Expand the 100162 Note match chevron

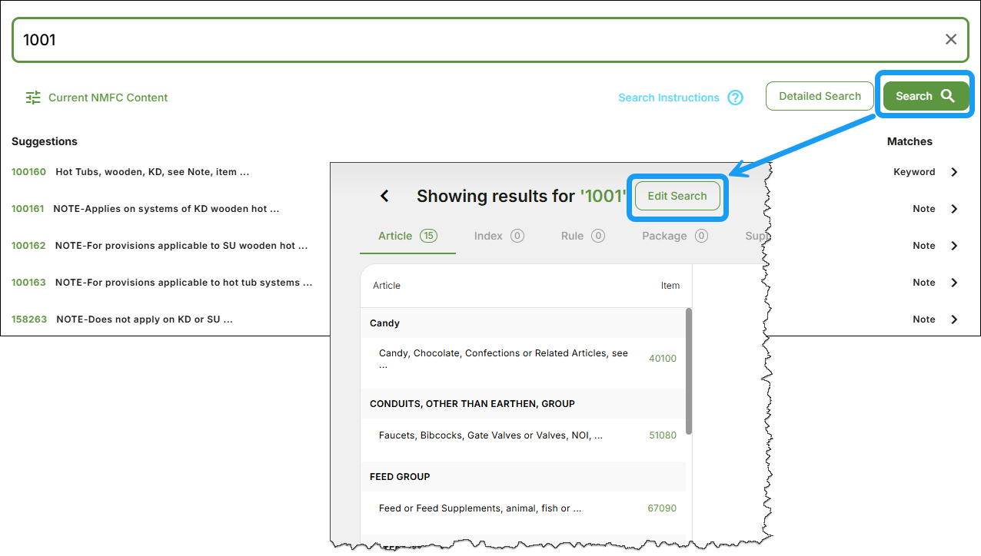click(954, 246)
